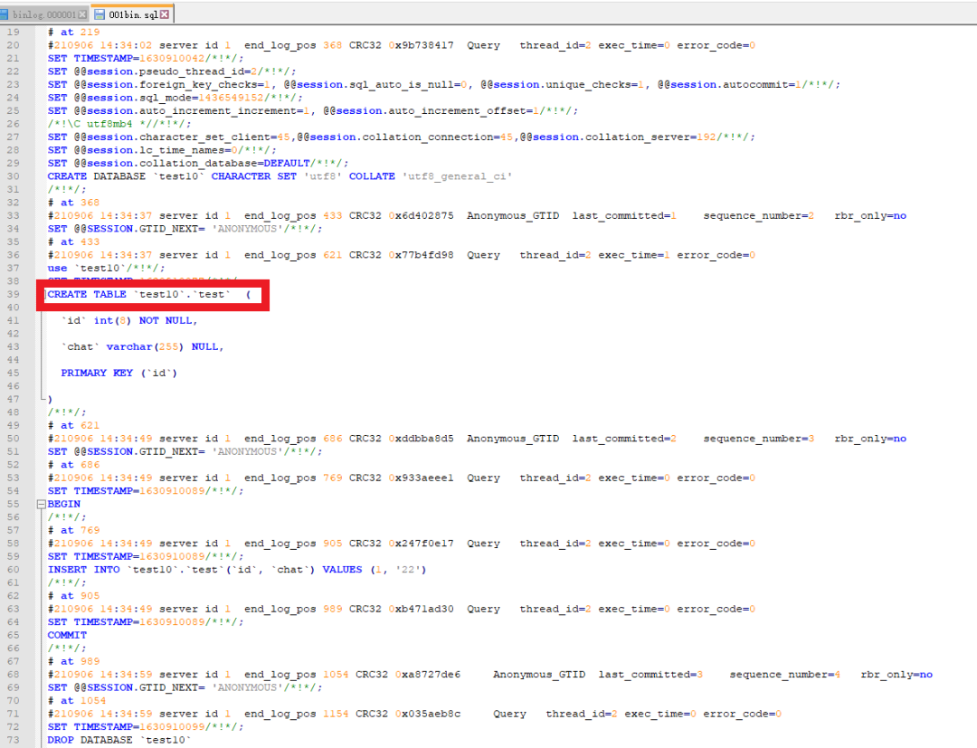Image resolution: width=977 pixels, height=748 pixels.
Task: Click the INSERT INTO `test10`.`test` statement
Action: 237,569
